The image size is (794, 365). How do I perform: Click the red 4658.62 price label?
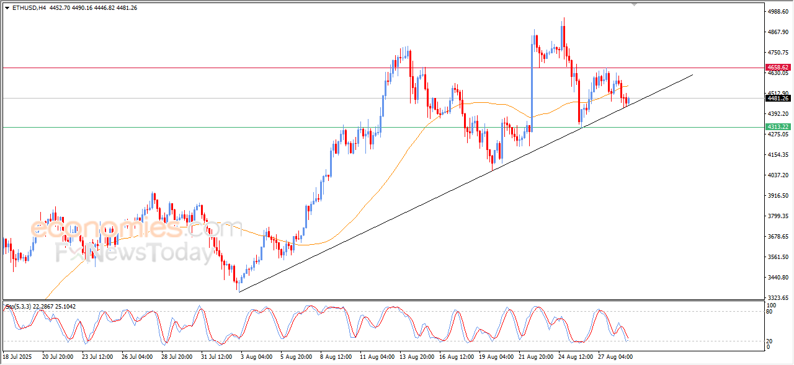click(778, 68)
